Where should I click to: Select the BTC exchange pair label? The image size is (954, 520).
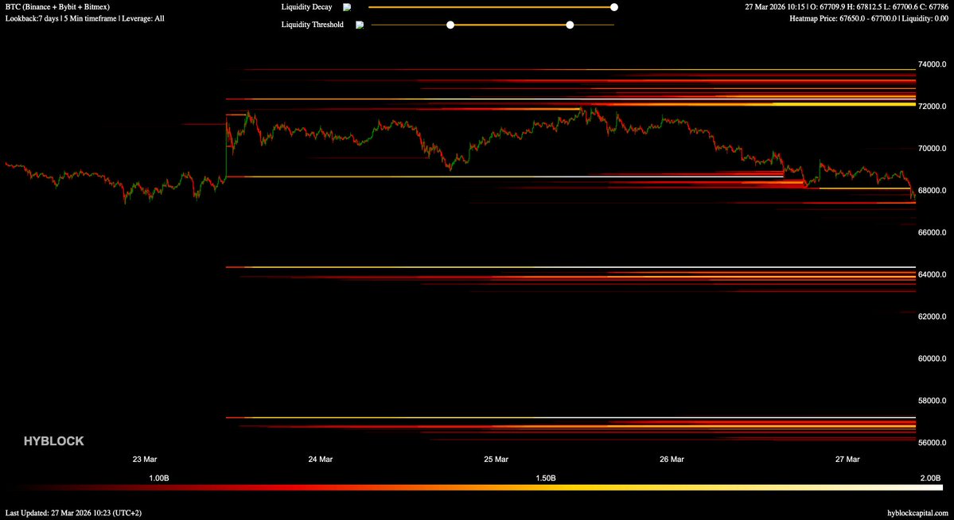point(56,6)
